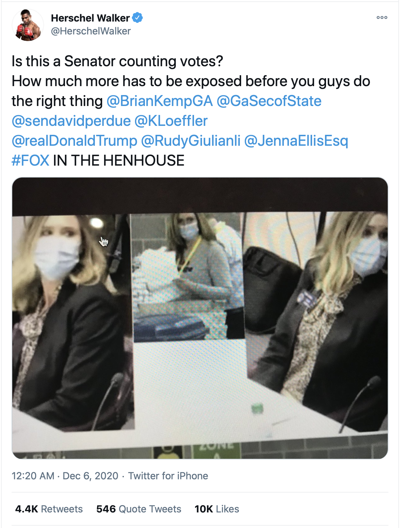Viewport: 400px width, 528px height.
Task: View the 10K Likes list
Action: 217,509
